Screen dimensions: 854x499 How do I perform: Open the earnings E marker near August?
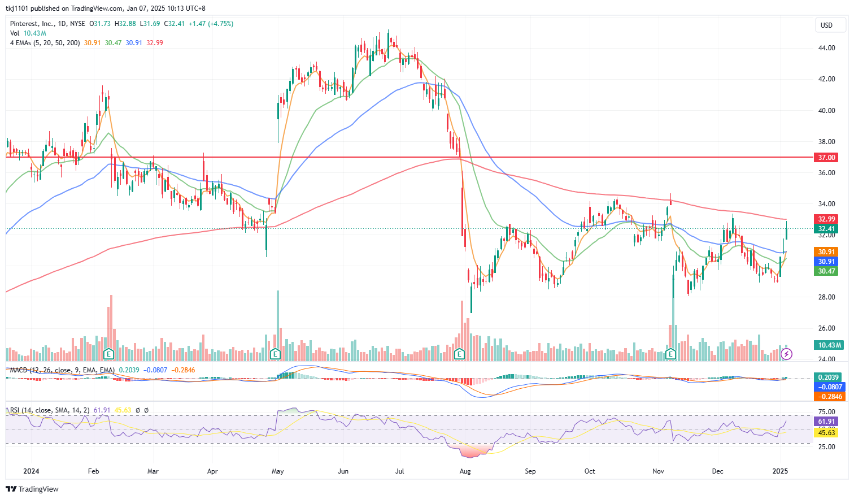pyautogui.click(x=459, y=354)
